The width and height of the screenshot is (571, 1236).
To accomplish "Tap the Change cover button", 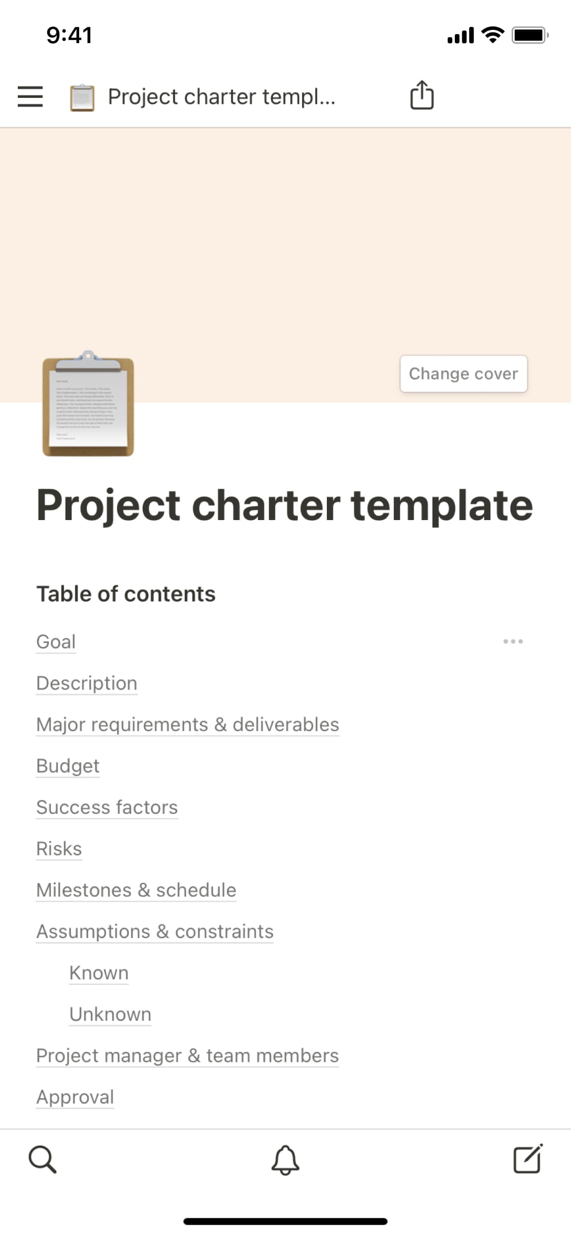I will click(463, 373).
